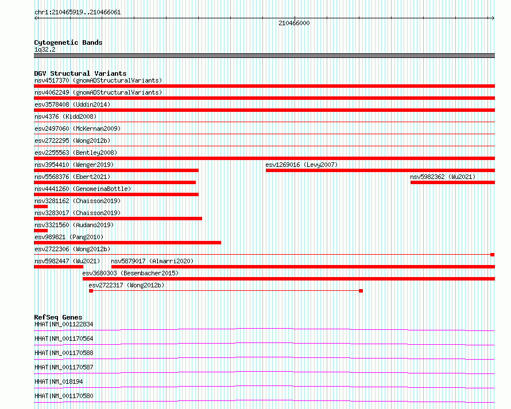Open esv2497060 (McKernan2009) variant details
This screenshot has height=409, width=511.
[x=78, y=128]
